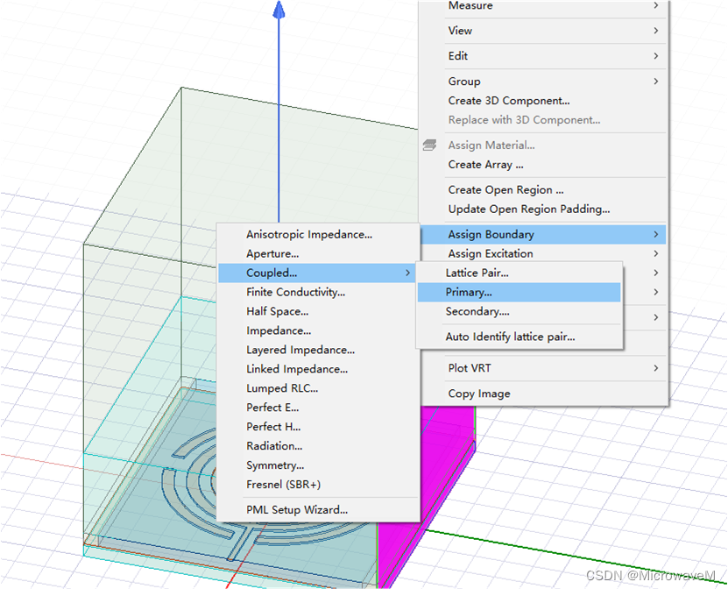Assign Perfect E boundary
Screen dimensions: 728x589
318,408
